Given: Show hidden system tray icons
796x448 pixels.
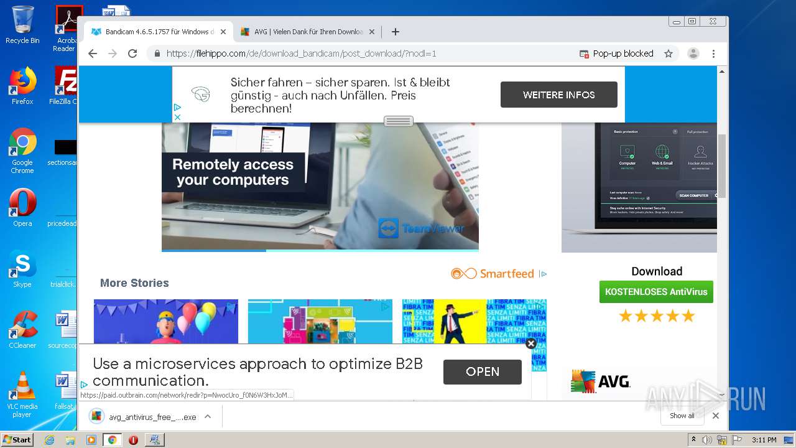Looking at the screenshot, I should (x=694, y=440).
